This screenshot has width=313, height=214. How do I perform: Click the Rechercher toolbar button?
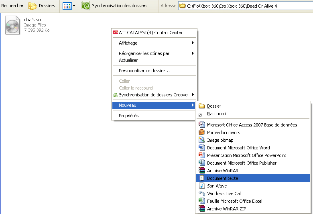pos(12,6)
